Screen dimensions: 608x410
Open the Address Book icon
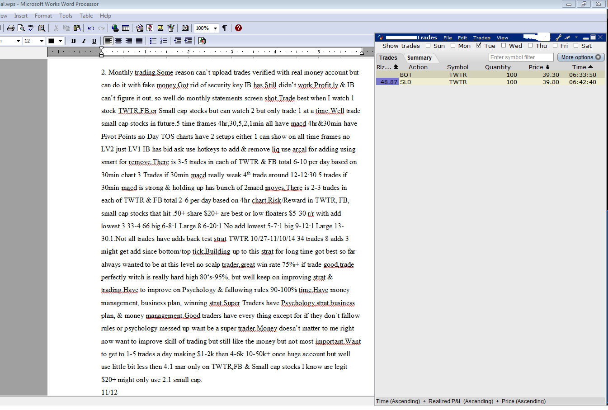coord(185,28)
